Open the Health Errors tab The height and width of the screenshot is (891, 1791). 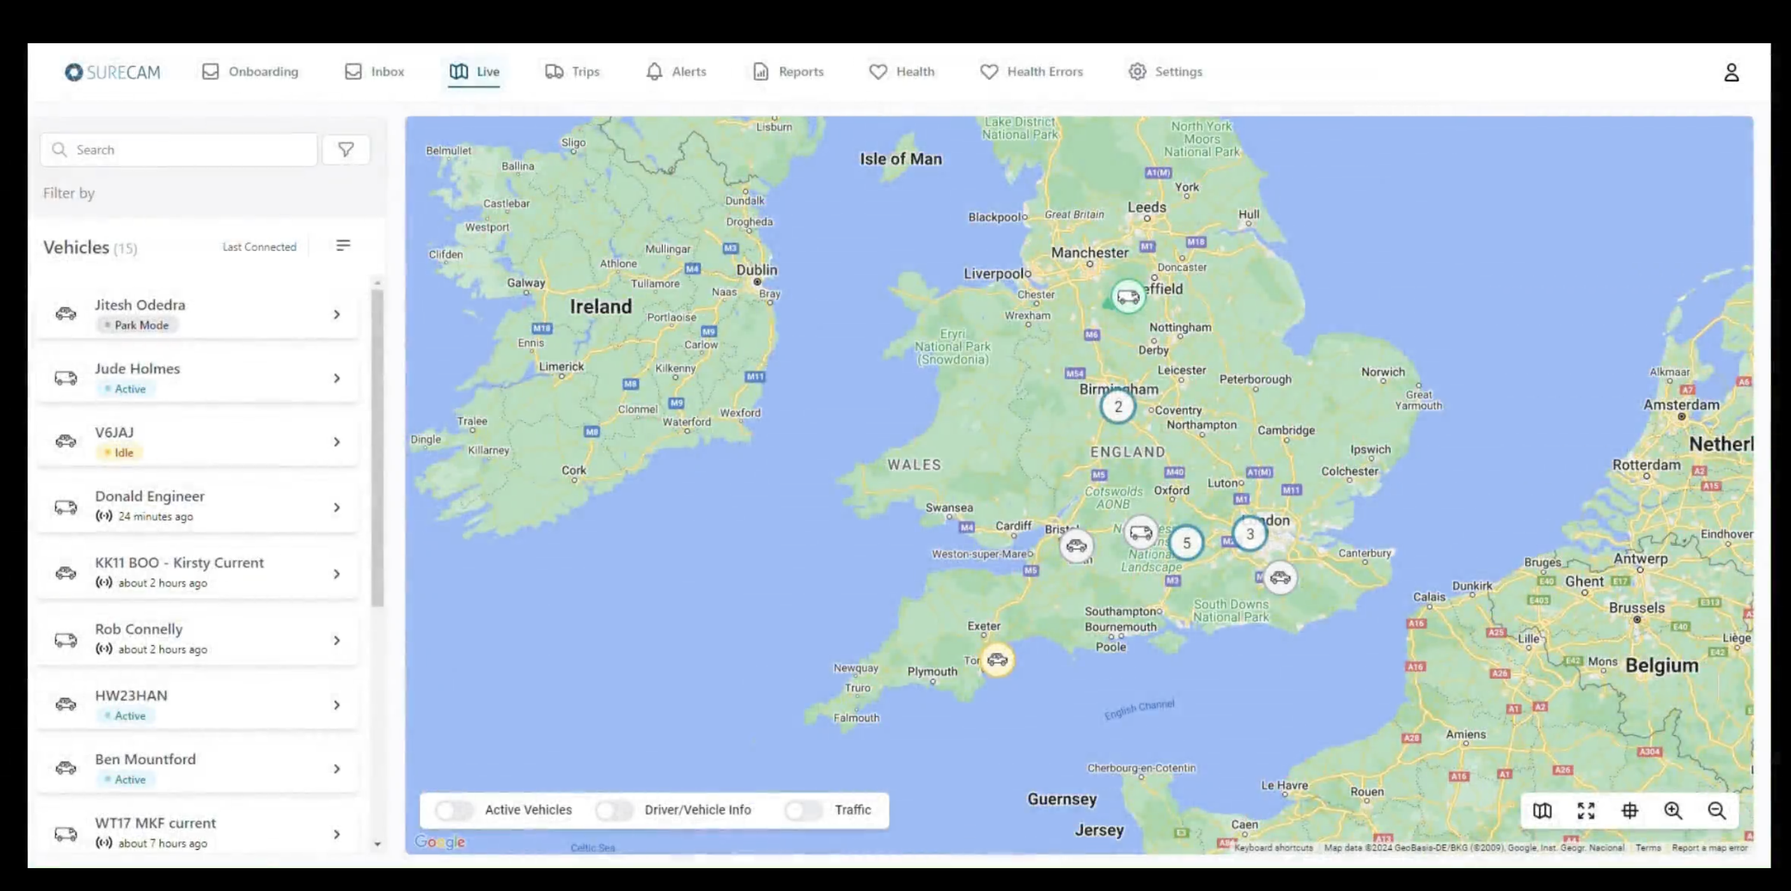pyautogui.click(x=1031, y=72)
